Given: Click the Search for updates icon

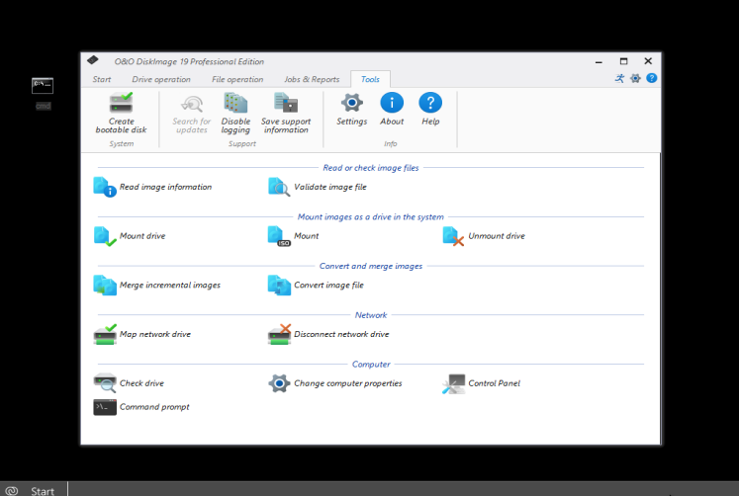Looking at the screenshot, I should click(x=192, y=104).
